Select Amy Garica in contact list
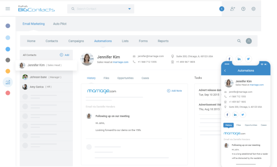 [x=46, y=87]
